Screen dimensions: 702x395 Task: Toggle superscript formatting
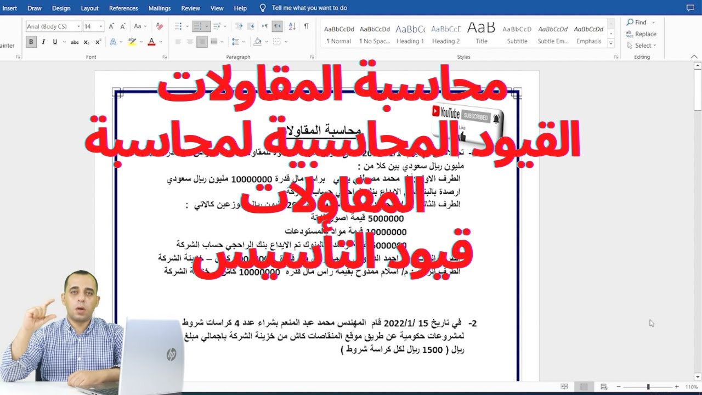(98, 42)
